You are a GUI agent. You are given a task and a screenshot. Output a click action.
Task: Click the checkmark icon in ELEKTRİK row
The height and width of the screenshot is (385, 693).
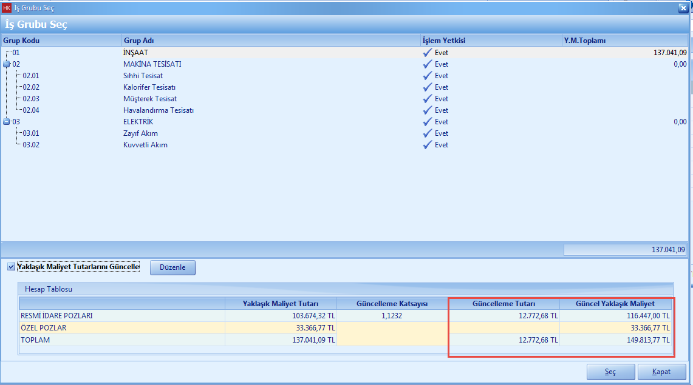coord(428,122)
